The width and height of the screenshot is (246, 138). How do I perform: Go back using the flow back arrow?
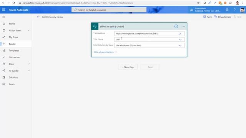38,17
